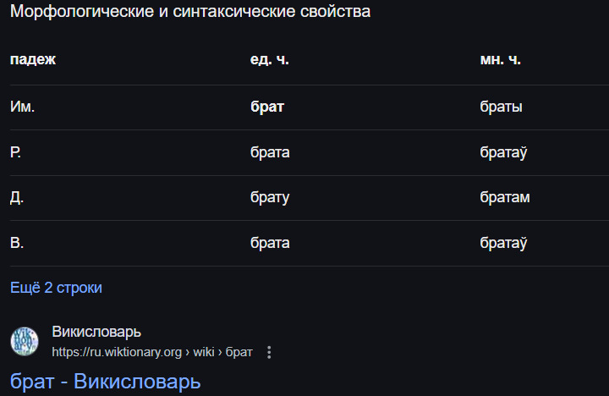609x396 pixels.
Task: Open the three-dot menu beside the Wiktionary URL
Action: tap(269, 352)
